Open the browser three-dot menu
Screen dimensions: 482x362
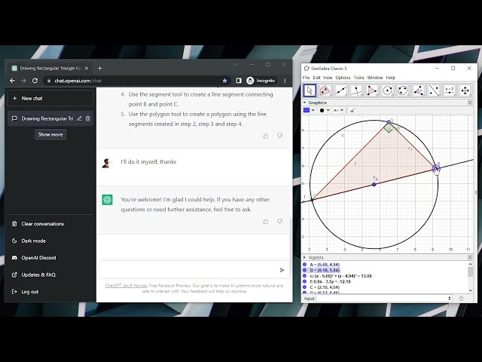[x=285, y=81]
